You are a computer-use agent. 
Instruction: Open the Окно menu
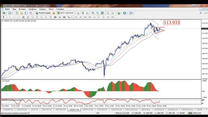51,9
